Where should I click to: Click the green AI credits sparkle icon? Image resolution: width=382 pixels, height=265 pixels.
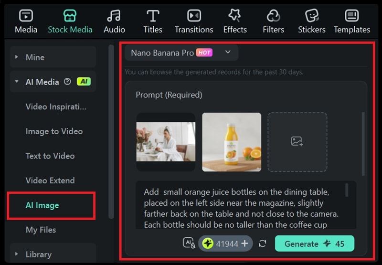pyautogui.click(x=208, y=244)
